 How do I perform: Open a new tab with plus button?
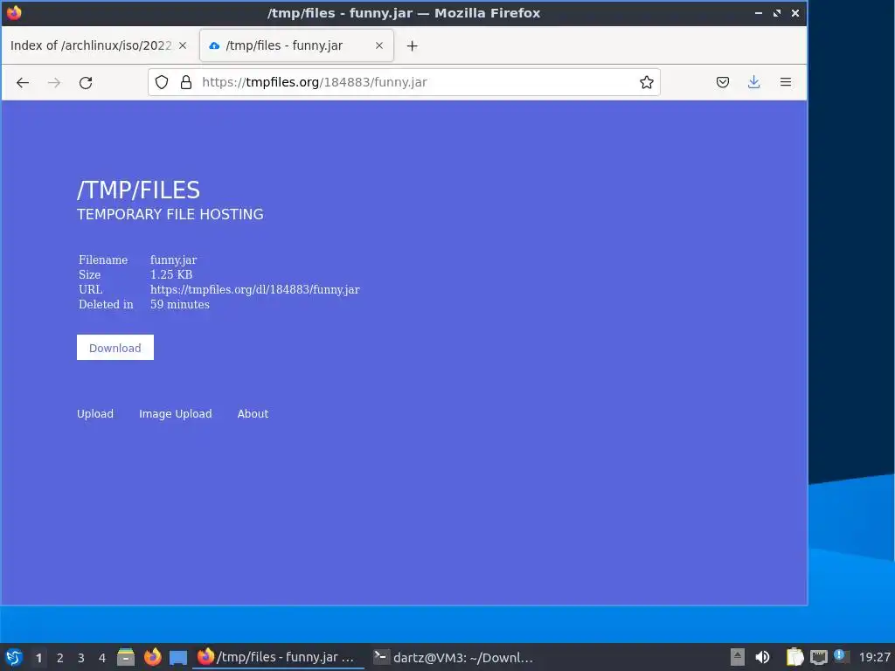click(413, 45)
